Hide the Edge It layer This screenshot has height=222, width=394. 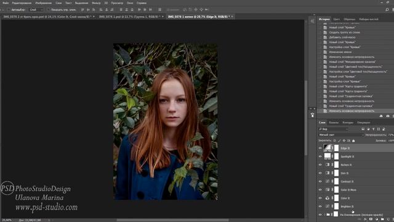[x=320, y=148]
